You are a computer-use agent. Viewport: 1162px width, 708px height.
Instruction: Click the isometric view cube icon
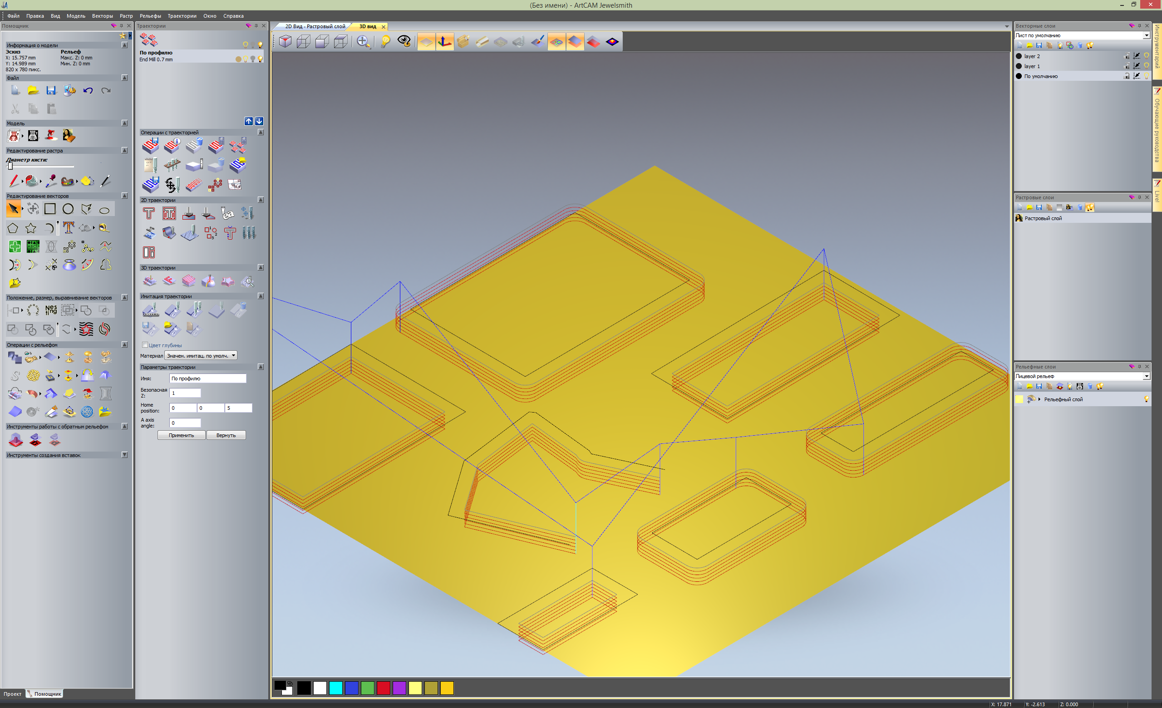coord(285,42)
